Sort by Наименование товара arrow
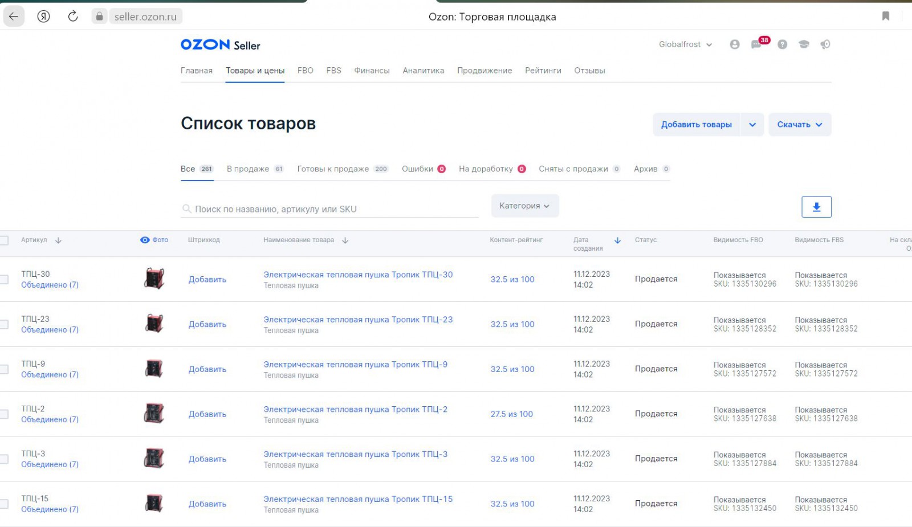This screenshot has height=527, width=912. point(345,240)
